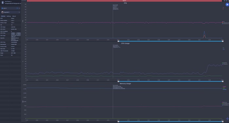Toggle the SwapMemory legend series
The height and width of the screenshot is (123, 229).
point(225,104)
